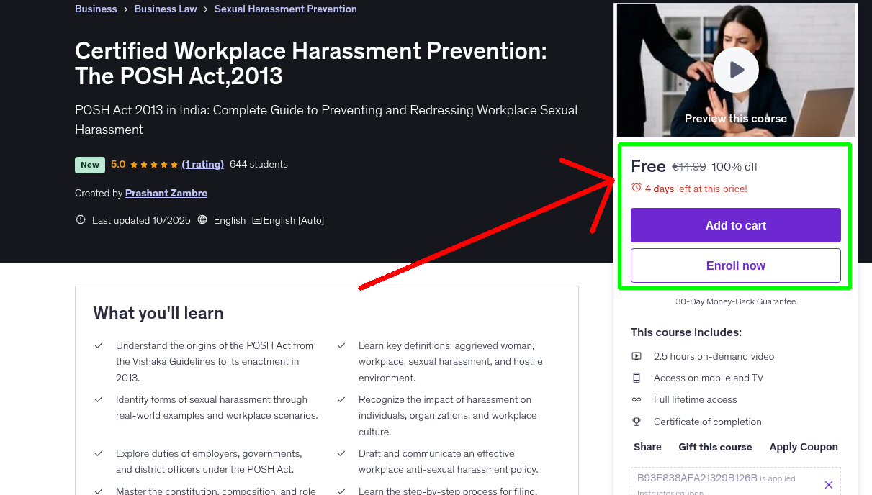Click the globe icon next to English
Viewport: 872px width, 495px height.
(202, 219)
